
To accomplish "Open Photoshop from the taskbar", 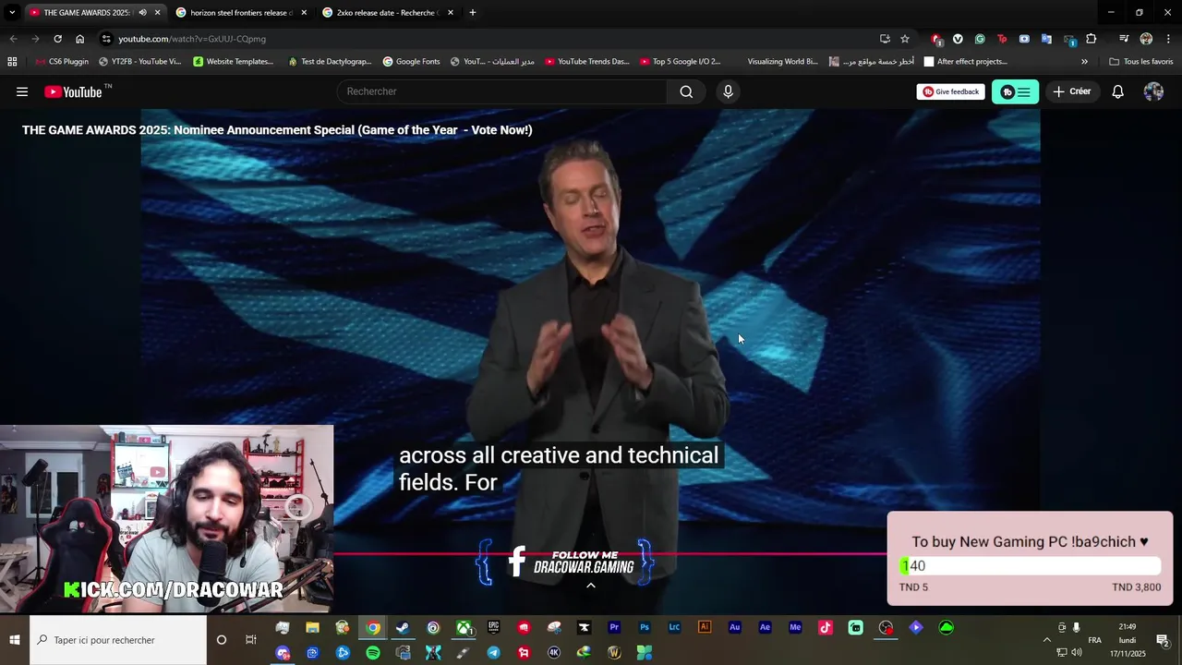I will point(645,628).
